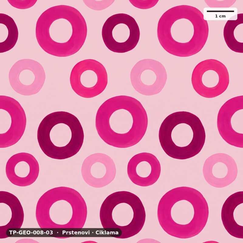This screenshot has height=243, width=243.
Task: Click the small magenta ring between two light pink rings
Action: click(144, 169)
